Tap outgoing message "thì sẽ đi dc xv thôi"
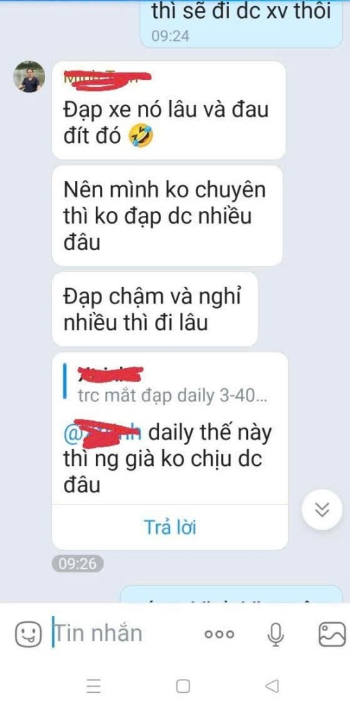This screenshot has height=711, width=350. 241,24
